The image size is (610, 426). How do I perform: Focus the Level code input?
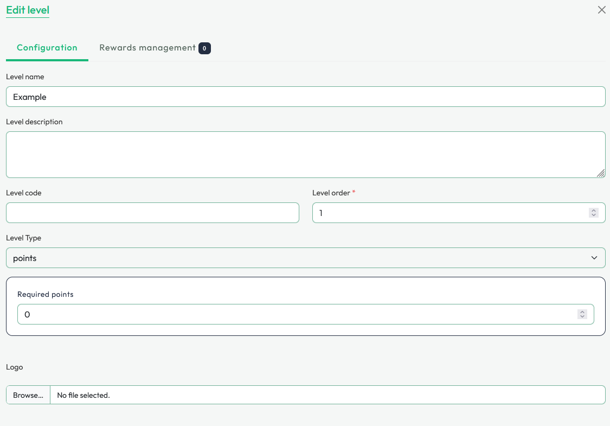click(x=152, y=213)
